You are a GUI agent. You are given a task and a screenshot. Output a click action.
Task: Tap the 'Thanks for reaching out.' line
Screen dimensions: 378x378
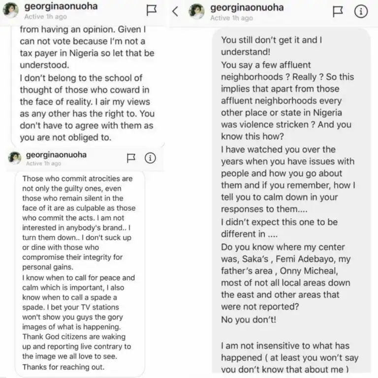[63, 367]
